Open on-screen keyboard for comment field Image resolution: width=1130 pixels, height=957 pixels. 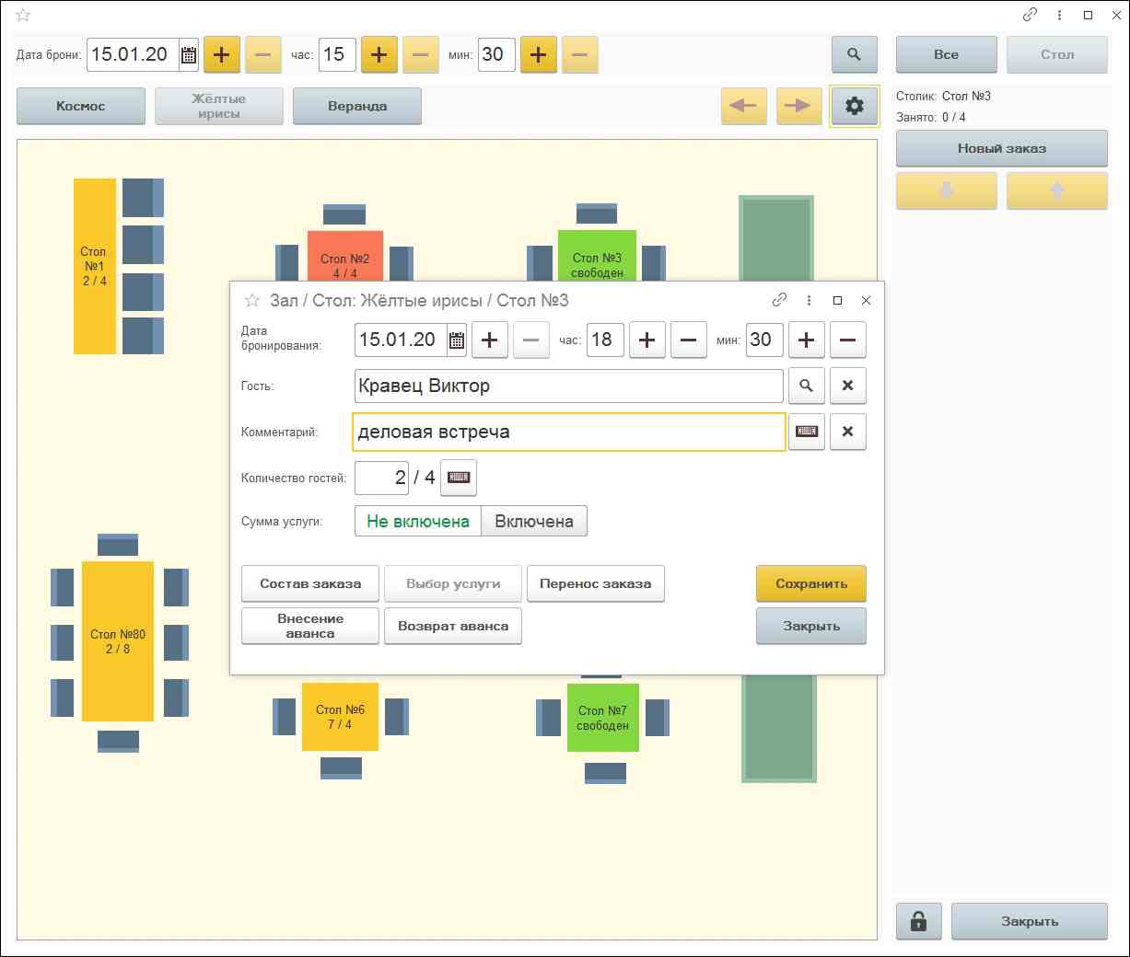pyautogui.click(x=807, y=432)
